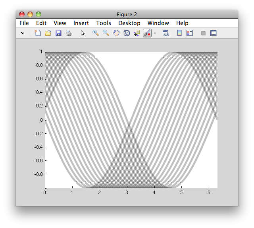Insert a legend using toolbar icon
The height and width of the screenshot is (228, 254).
click(x=190, y=33)
